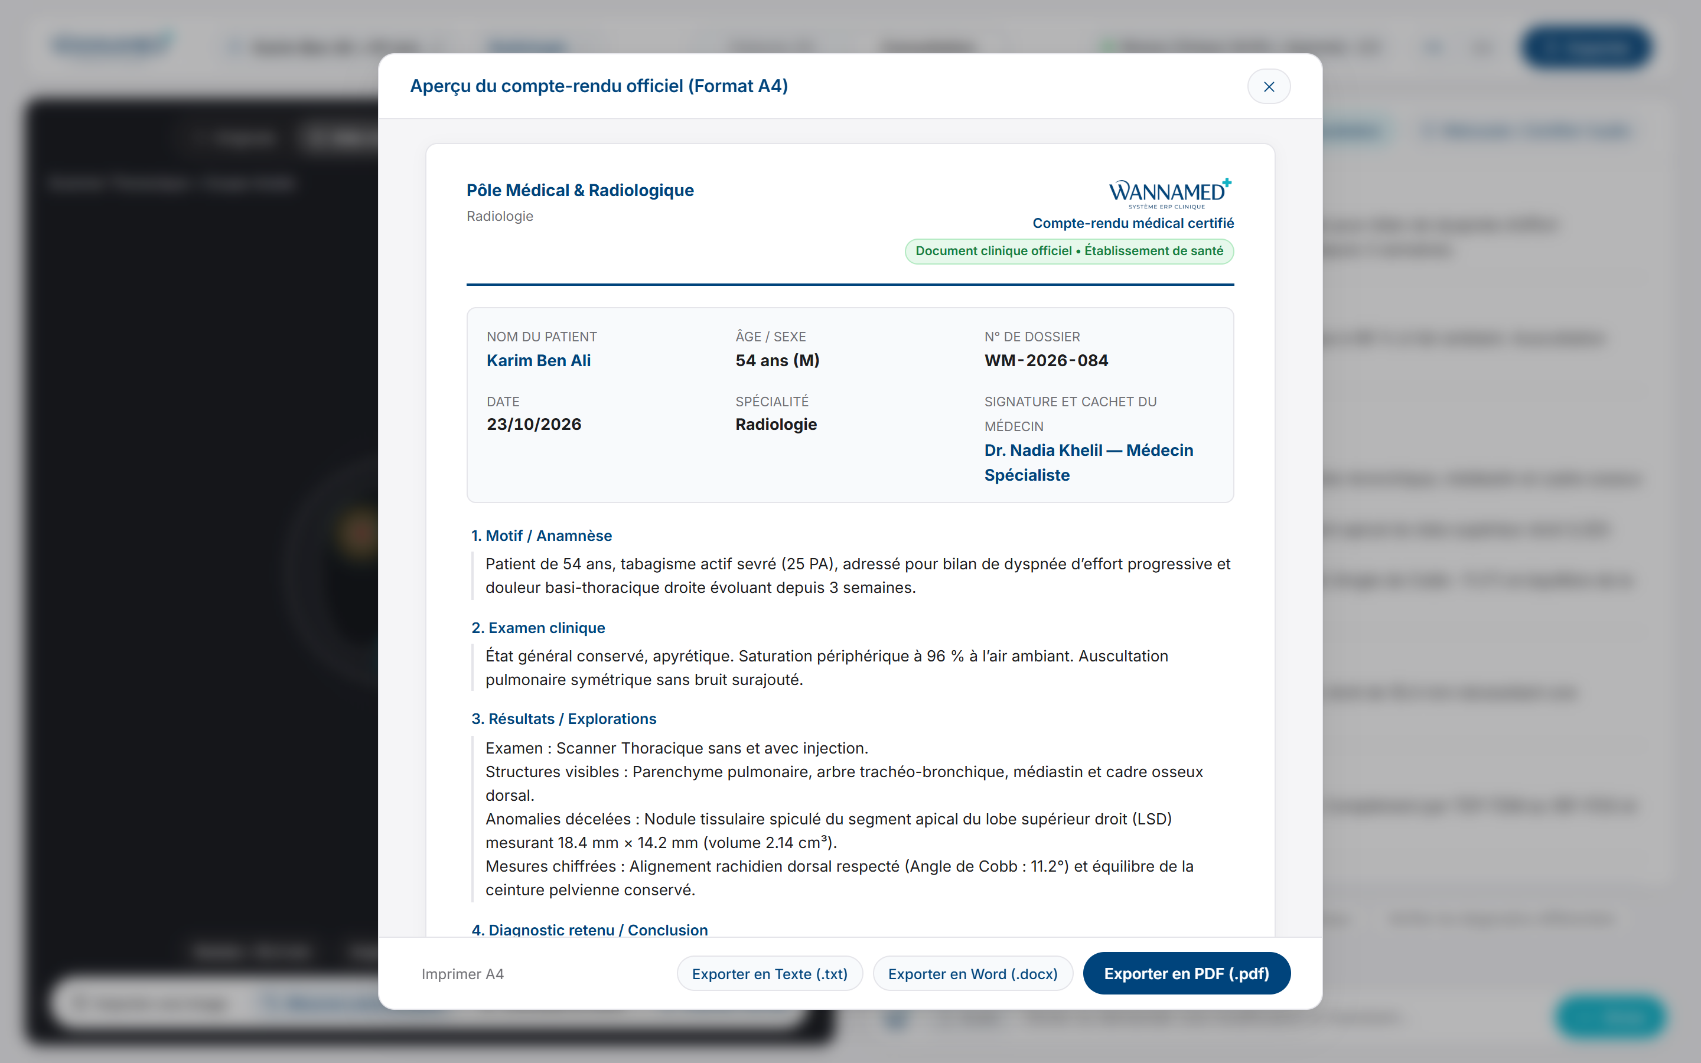The image size is (1701, 1063).
Task: Click the Spécialité value Radiologie
Action: point(776,425)
